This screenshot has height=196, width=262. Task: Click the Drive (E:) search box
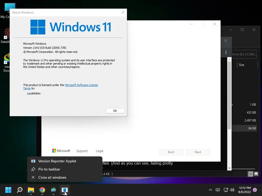click(x=244, y=54)
